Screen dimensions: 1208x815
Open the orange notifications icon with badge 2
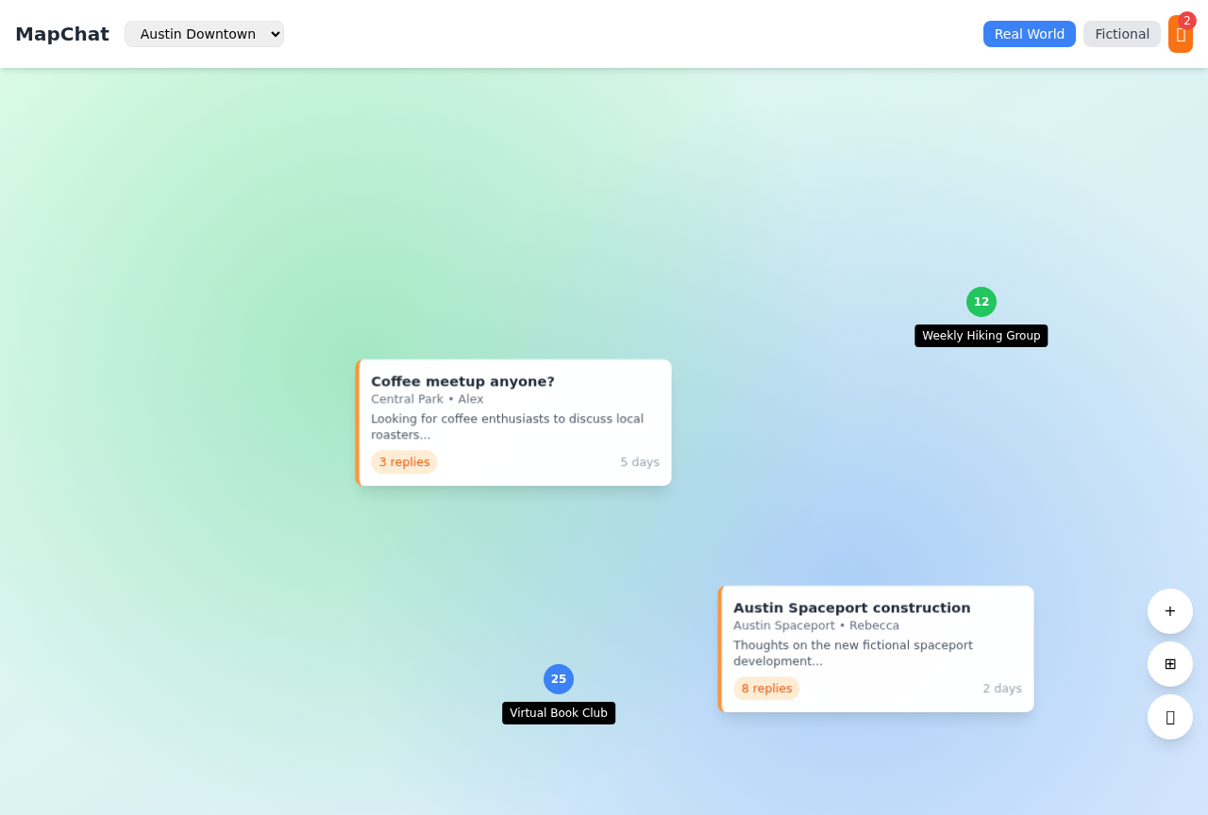(1181, 34)
